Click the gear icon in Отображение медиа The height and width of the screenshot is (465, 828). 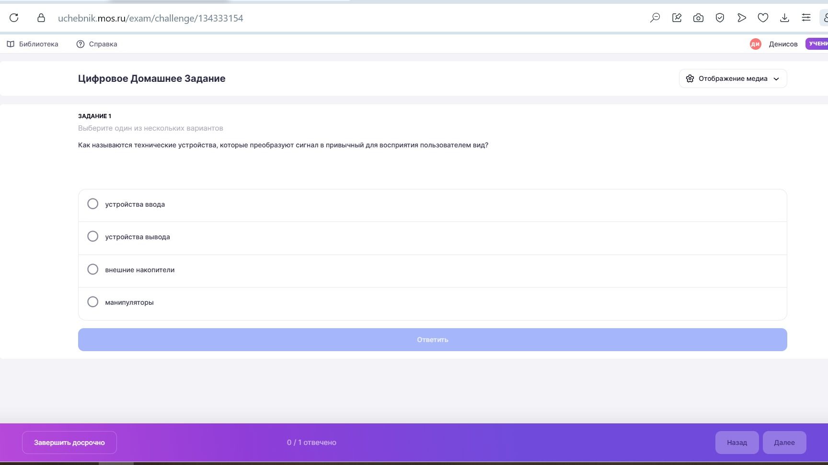(690, 78)
